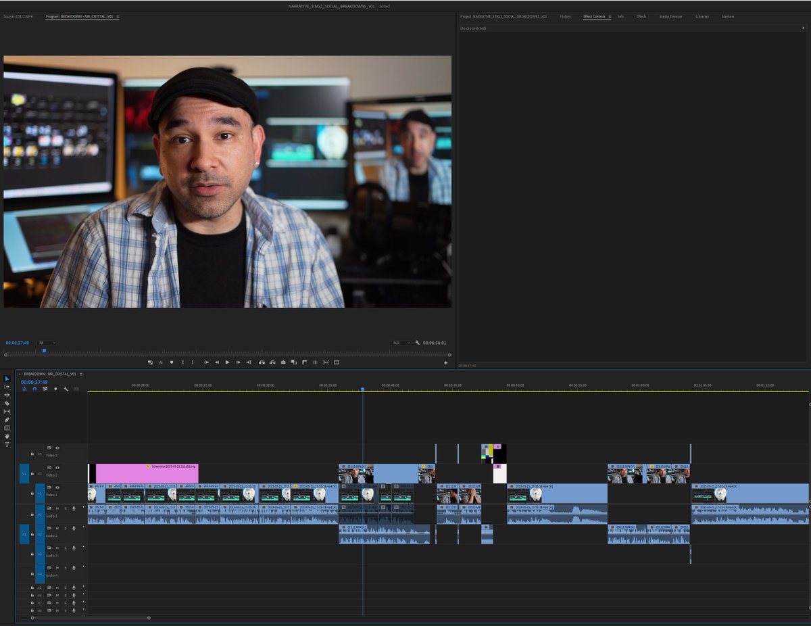811x626 pixels.
Task: Open the timeline sequence panel menu
Action: tap(80, 374)
